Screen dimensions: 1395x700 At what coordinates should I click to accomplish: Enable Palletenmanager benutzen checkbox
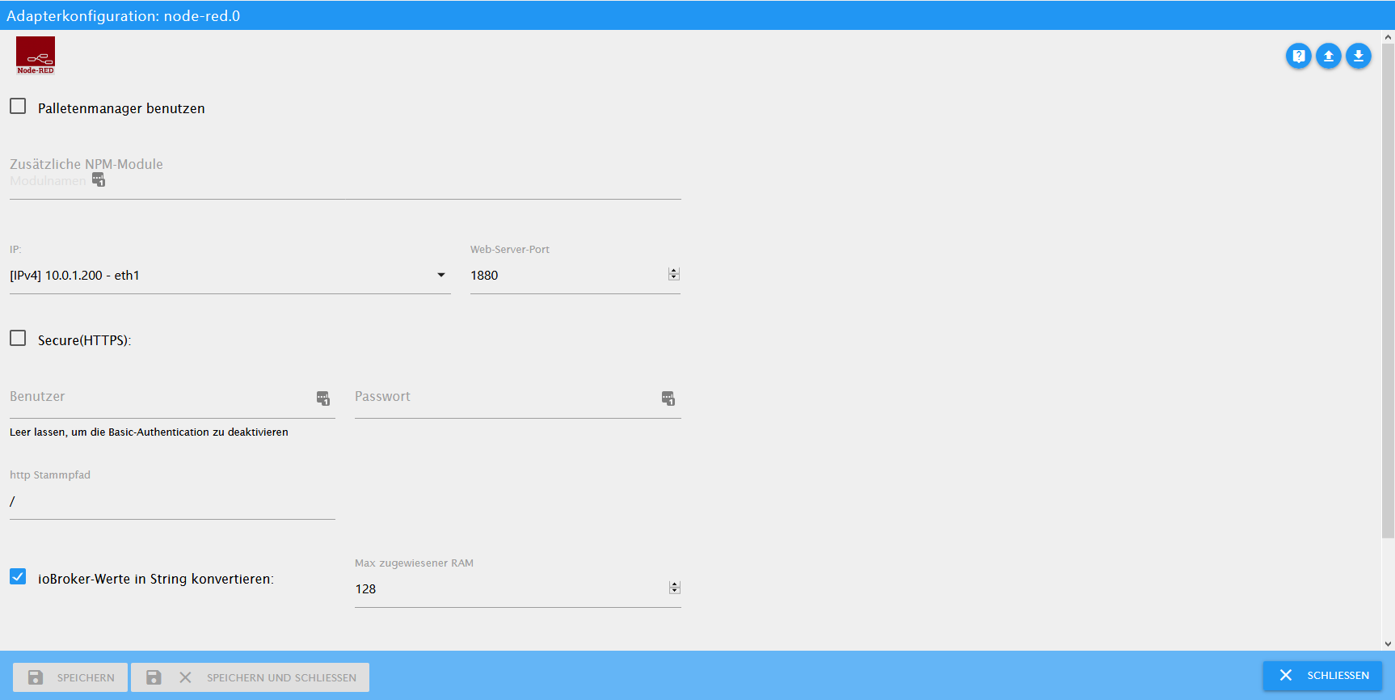coord(18,106)
